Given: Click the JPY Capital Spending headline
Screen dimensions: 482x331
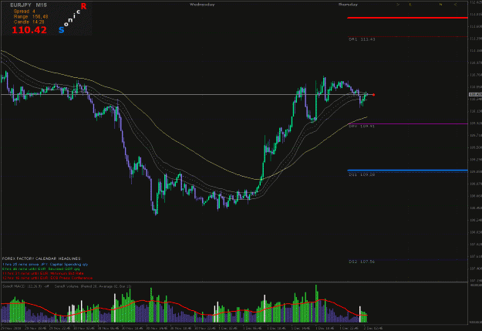Looking at the screenshot, I should click(46, 264).
